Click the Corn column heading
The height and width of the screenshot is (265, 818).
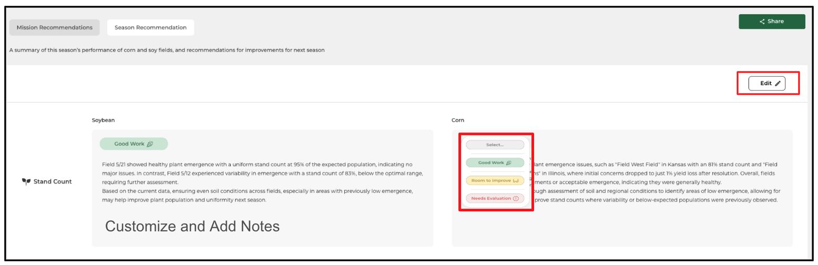point(458,120)
